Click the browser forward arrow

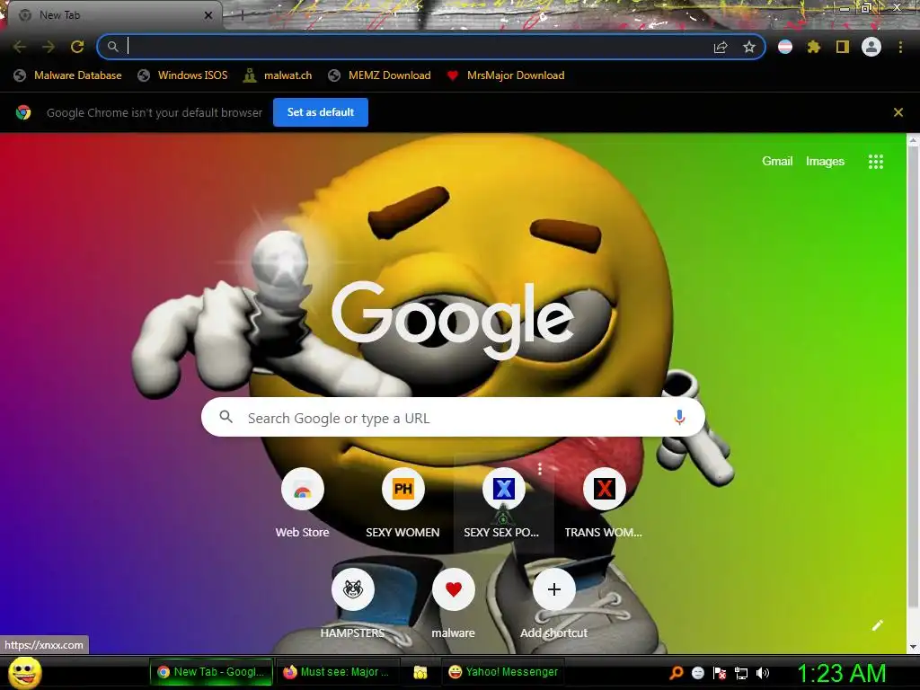[49, 47]
